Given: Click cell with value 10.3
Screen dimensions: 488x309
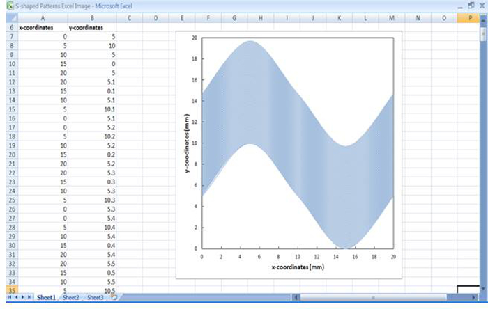Looking at the screenshot, I should (x=92, y=200).
